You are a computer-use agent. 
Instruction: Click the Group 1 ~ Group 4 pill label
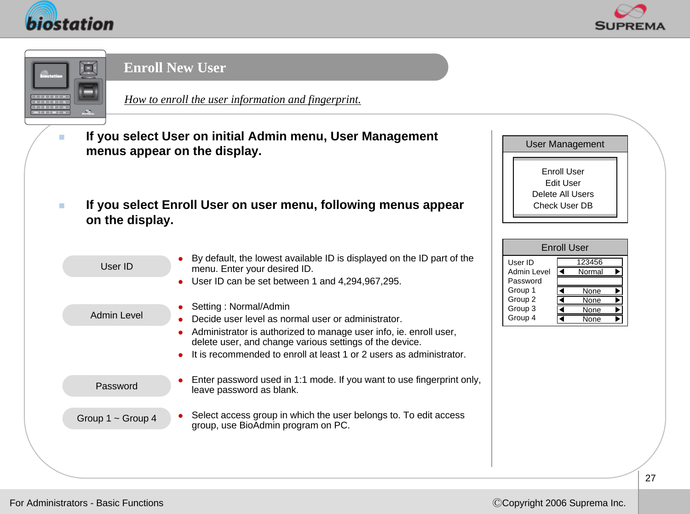pos(117,418)
